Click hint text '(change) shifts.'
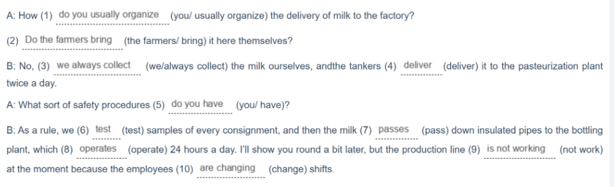Image resolution: width=614 pixels, height=187 pixels. click(x=302, y=169)
